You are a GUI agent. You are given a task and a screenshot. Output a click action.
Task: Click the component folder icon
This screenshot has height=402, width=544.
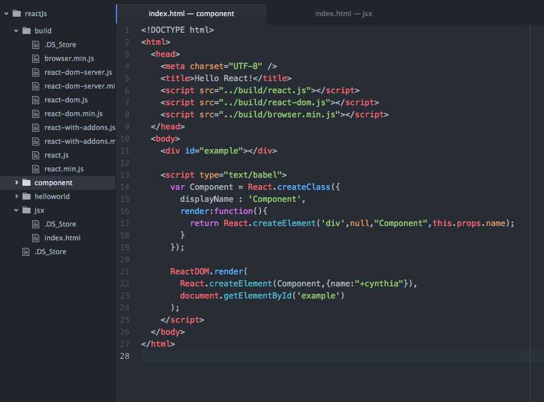tap(27, 182)
